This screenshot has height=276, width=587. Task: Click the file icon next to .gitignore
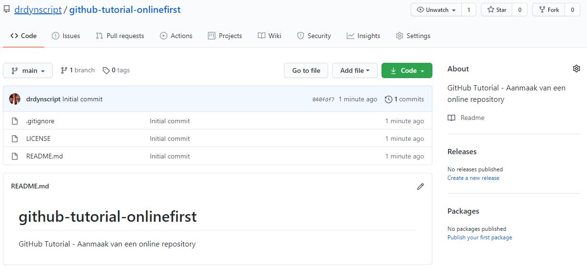click(15, 121)
